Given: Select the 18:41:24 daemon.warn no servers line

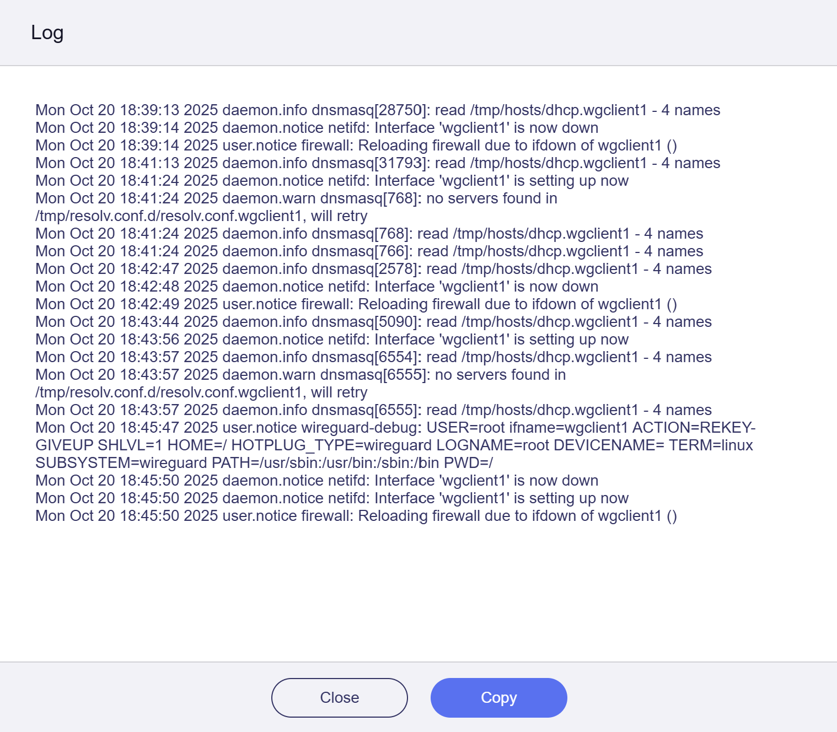Looking at the screenshot, I should tap(296, 199).
